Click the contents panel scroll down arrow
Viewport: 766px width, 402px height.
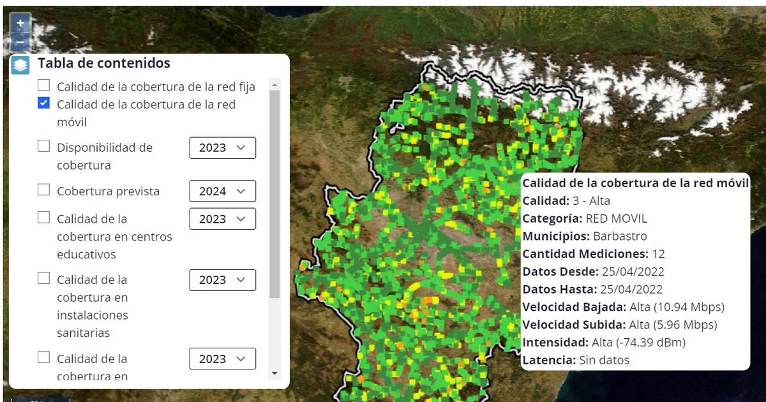tap(274, 373)
